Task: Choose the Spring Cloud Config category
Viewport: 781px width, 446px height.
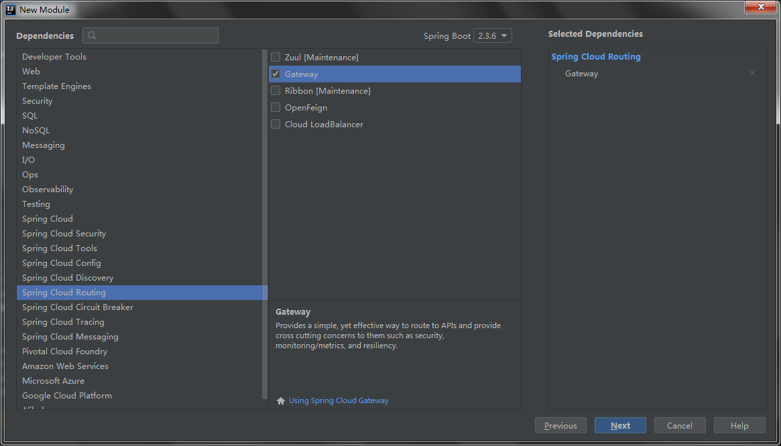Action: click(x=139, y=263)
